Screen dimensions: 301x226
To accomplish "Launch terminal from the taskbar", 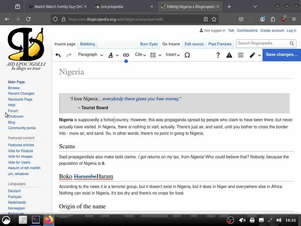I will click(x=36, y=220).
